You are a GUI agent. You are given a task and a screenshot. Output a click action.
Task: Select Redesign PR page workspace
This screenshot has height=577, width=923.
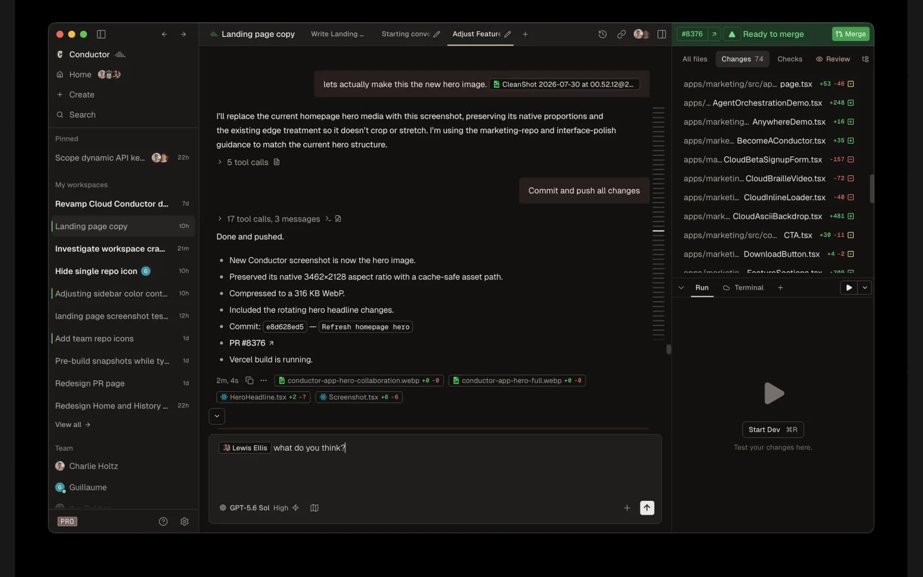pyautogui.click(x=122, y=383)
